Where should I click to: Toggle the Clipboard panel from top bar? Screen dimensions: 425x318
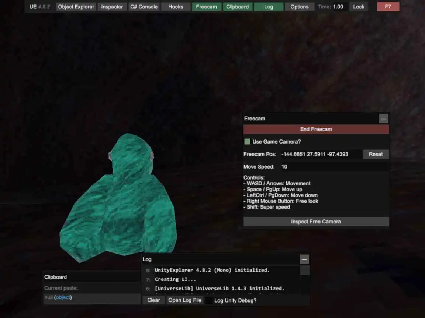pos(238,7)
